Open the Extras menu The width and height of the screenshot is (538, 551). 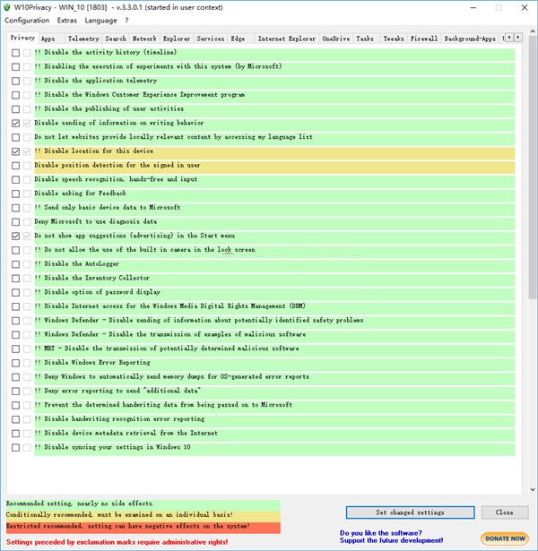pyautogui.click(x=67, y=21)
